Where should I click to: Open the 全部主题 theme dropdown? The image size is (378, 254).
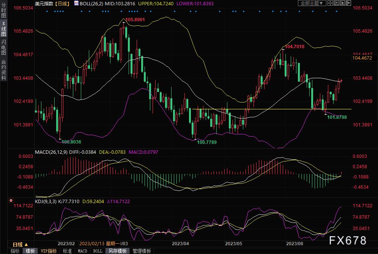(x=312, y=3)
